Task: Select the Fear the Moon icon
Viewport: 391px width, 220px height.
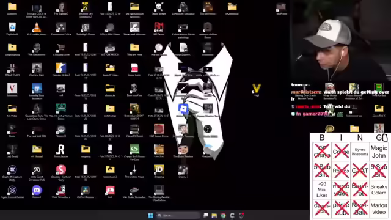Action: (159, 48)
